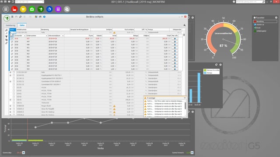
Task: Select the Lista tab
Action: click(22, 25)
